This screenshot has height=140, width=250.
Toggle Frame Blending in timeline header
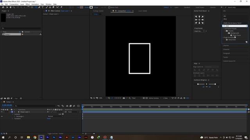[x=70, y=106]
